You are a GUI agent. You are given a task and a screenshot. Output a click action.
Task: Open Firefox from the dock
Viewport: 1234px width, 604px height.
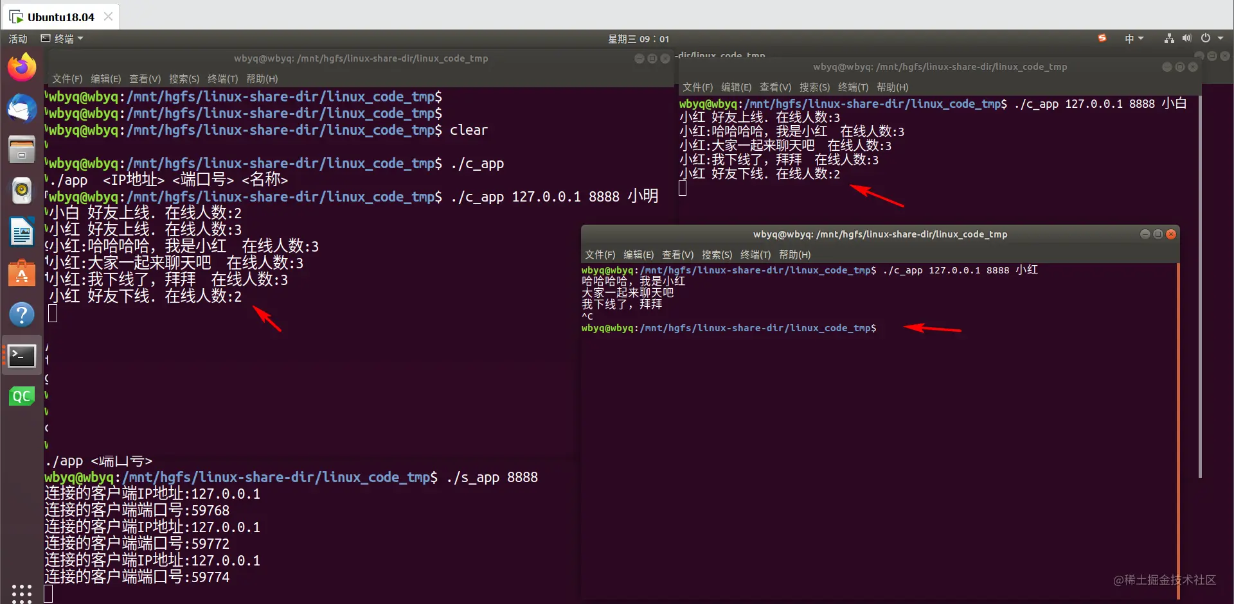(22, 67)
